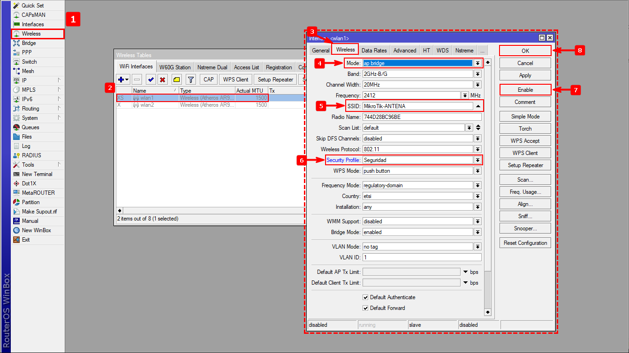The image size is (629, 353).
Task: Switch to the Data Rates tab
Action: click(x=374, y=51)
